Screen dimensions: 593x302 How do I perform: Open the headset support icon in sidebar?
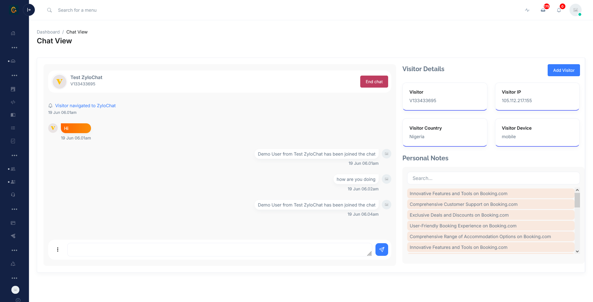(13, 195)
